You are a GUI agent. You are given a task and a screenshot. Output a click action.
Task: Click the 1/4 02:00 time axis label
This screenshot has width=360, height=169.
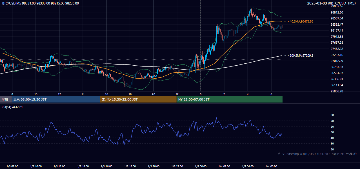[x=224, y=166]
